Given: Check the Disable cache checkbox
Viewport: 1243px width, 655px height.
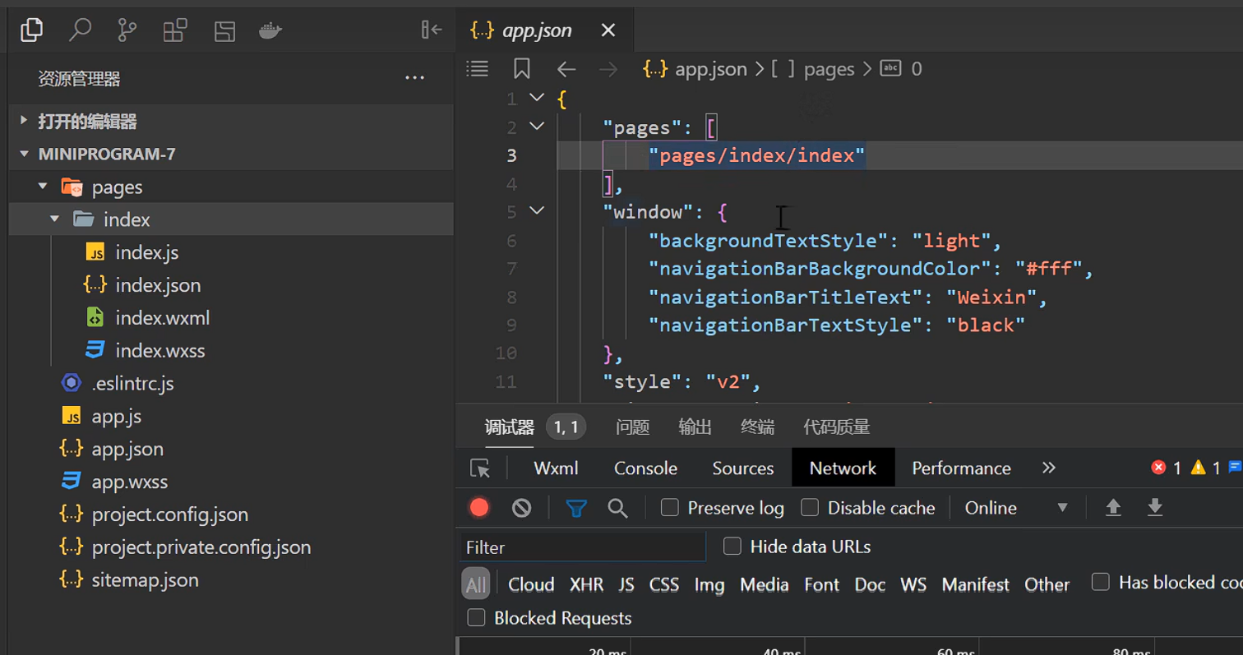Looking at the screenshot, I should (810, 508).
